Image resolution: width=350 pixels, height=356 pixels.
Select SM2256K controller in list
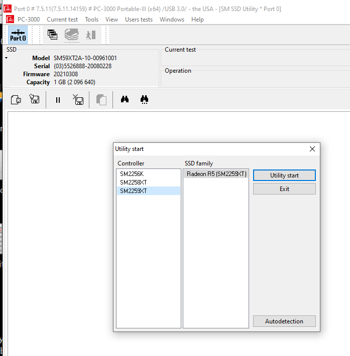[x=148, y=174]
